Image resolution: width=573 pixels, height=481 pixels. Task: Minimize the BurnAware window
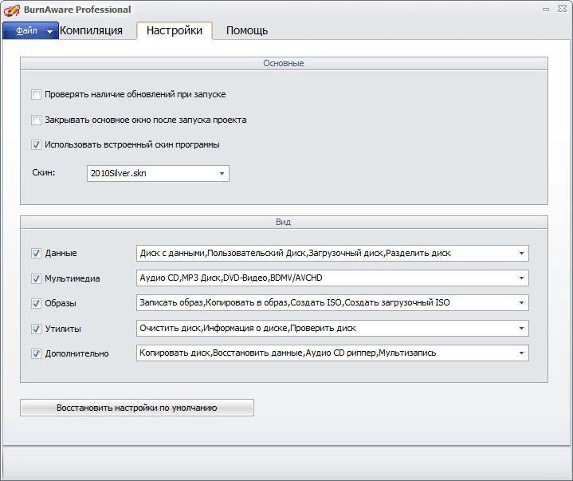coord(546,10)
